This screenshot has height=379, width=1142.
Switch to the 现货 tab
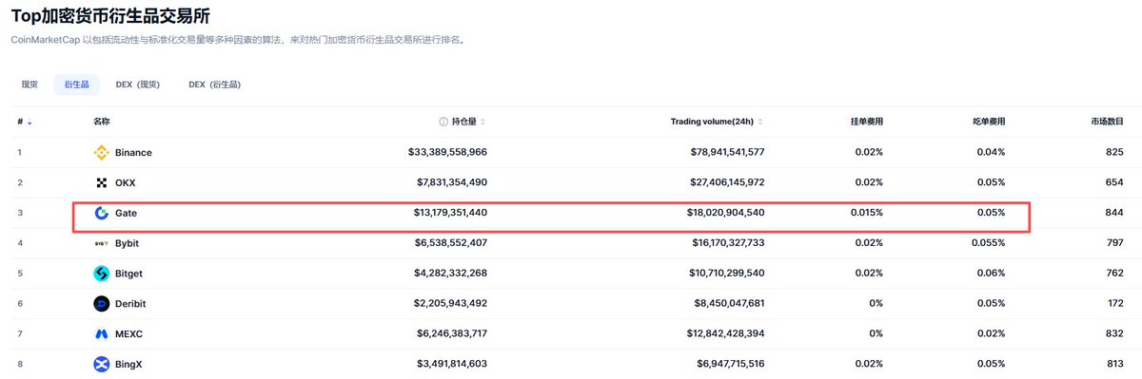30,85
